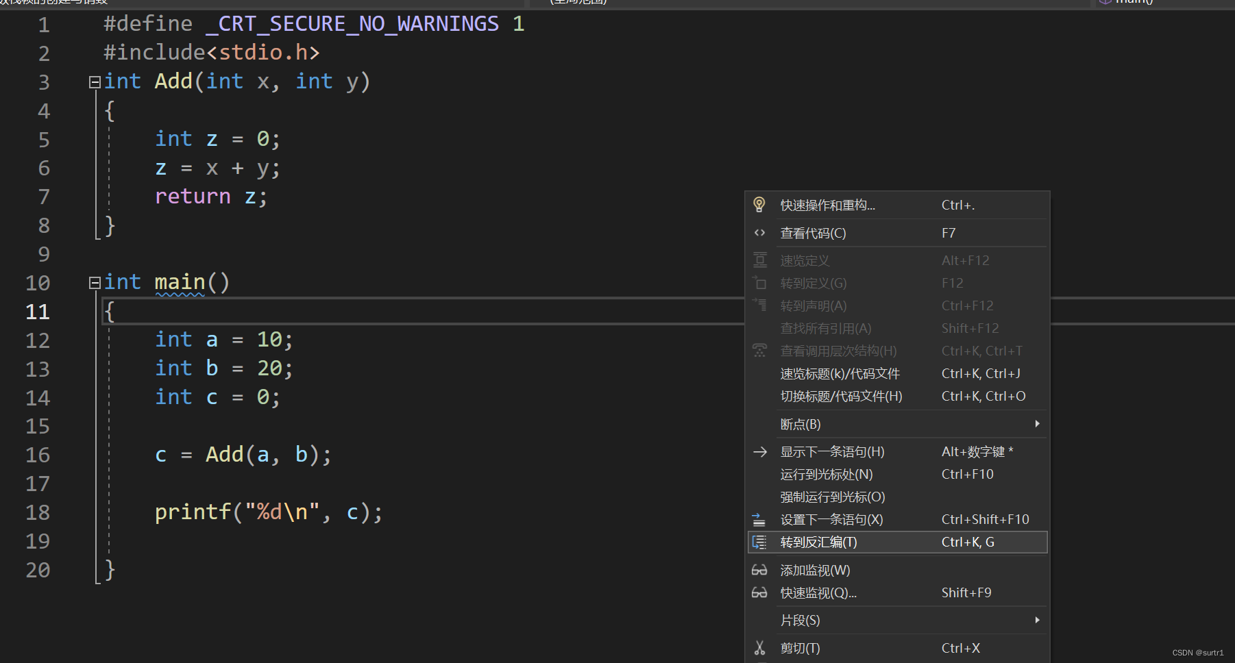1235x663 pixels.
Task: Choose 切换标题/代码文件(H) entry
Action: pos(897,396)
